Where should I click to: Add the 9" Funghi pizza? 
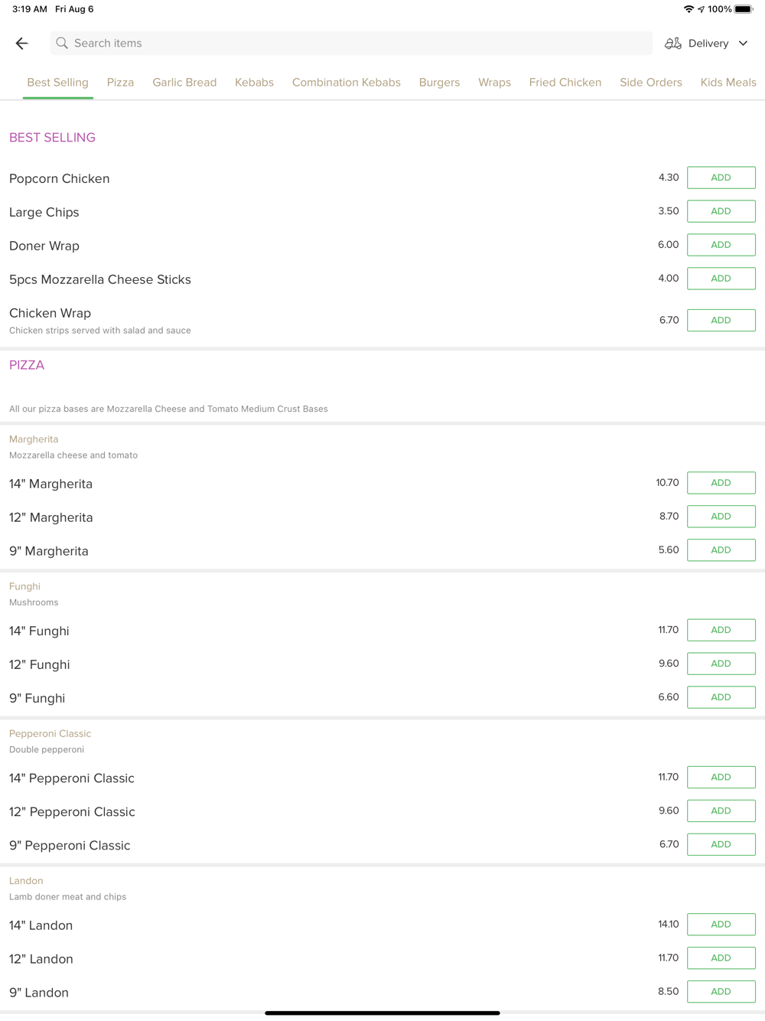[721, 697]
